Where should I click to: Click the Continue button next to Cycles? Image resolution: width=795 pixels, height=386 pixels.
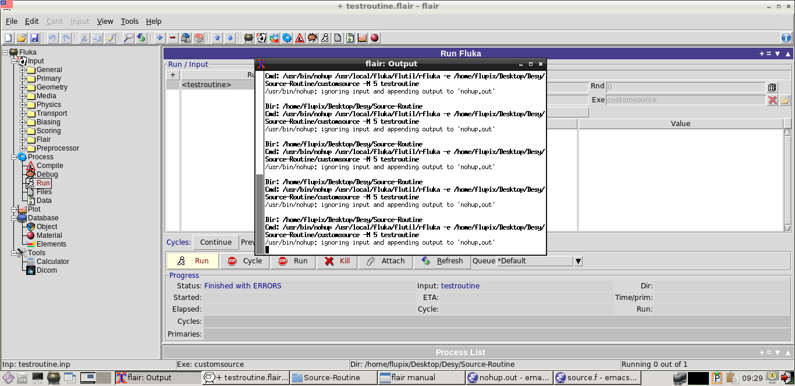(216, 242)
